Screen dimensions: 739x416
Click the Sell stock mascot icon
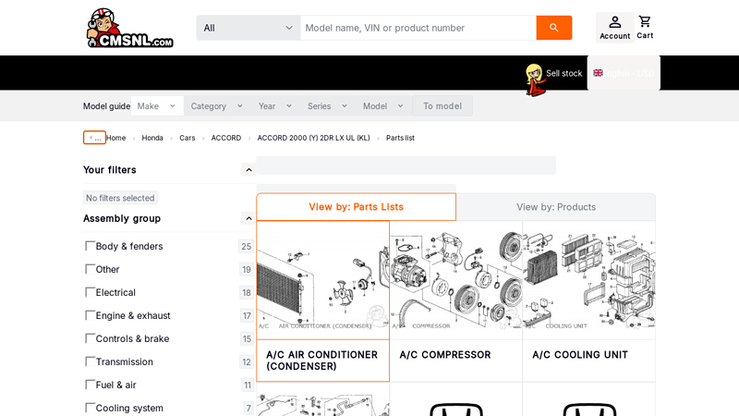(535, 80)
